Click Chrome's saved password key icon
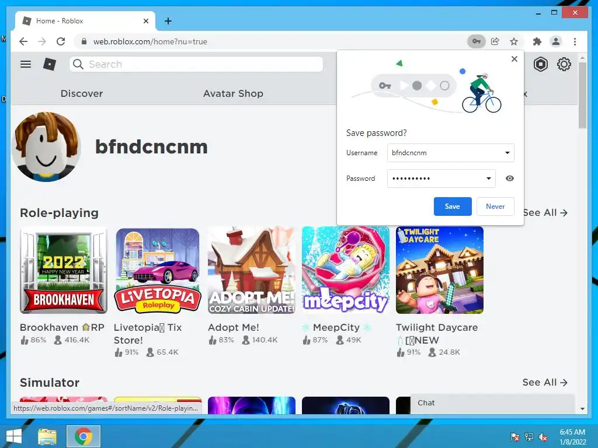 tap(477, 41)
